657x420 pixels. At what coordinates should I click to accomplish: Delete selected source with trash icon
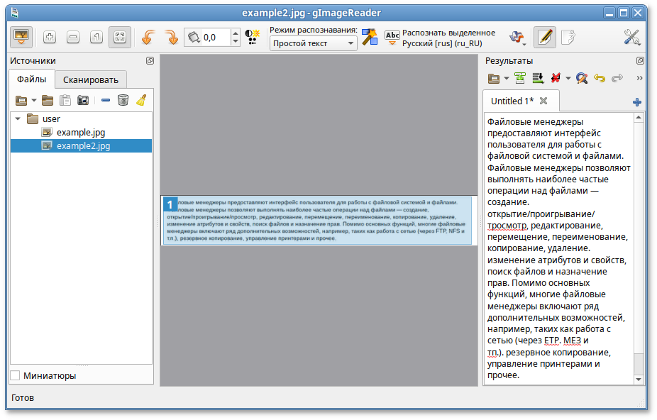point(123,100)
